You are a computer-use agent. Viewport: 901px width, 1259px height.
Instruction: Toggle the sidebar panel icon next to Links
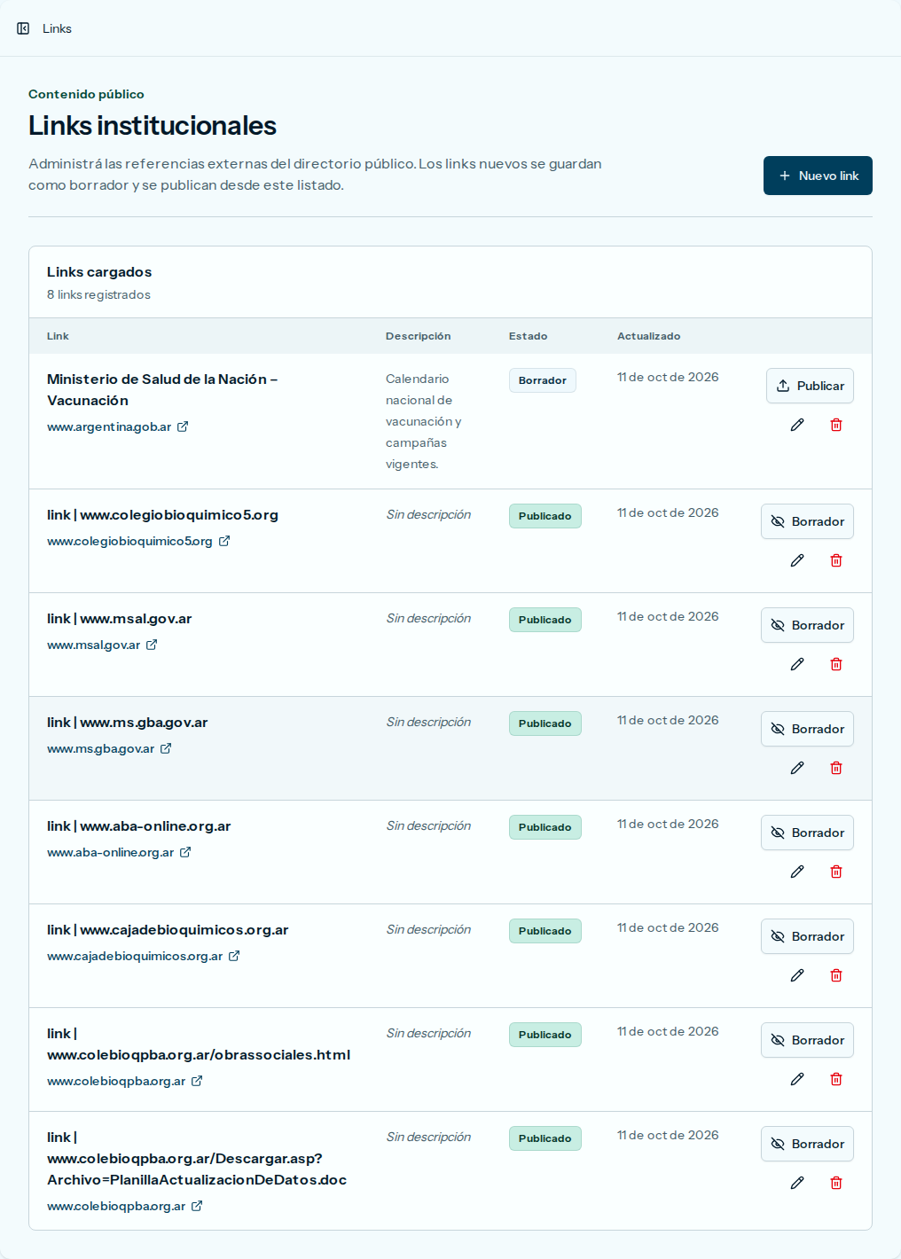click(23, 28)
